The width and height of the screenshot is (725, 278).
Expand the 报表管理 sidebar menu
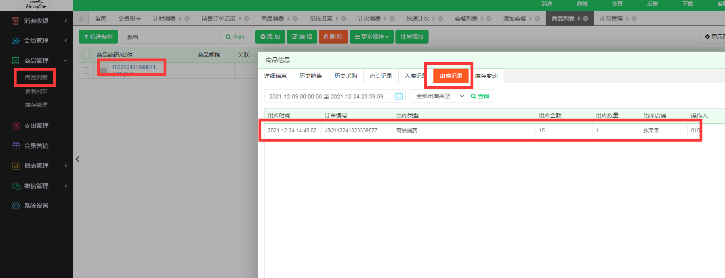[x=36, y=166]
